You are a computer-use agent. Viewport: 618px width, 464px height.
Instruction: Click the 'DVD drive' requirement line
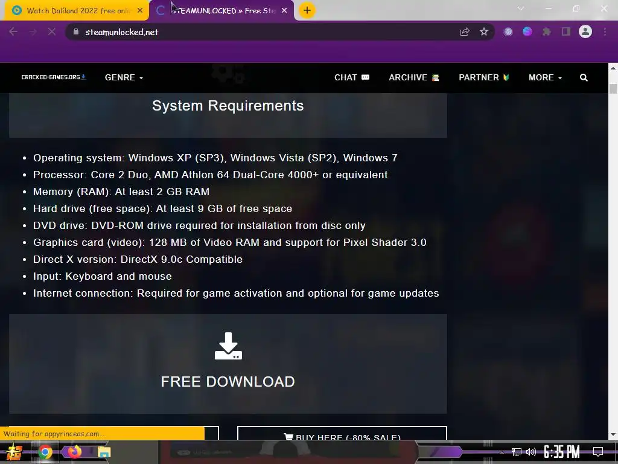(x=199, y=226)
